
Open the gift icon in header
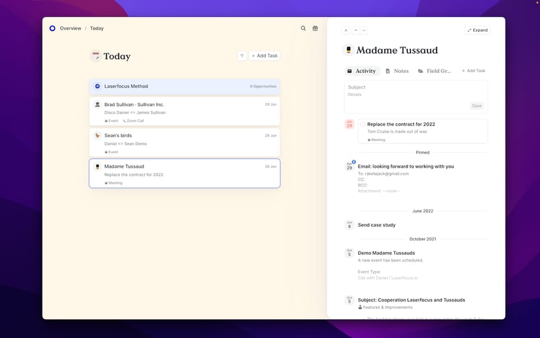click(x=315, y=28)
